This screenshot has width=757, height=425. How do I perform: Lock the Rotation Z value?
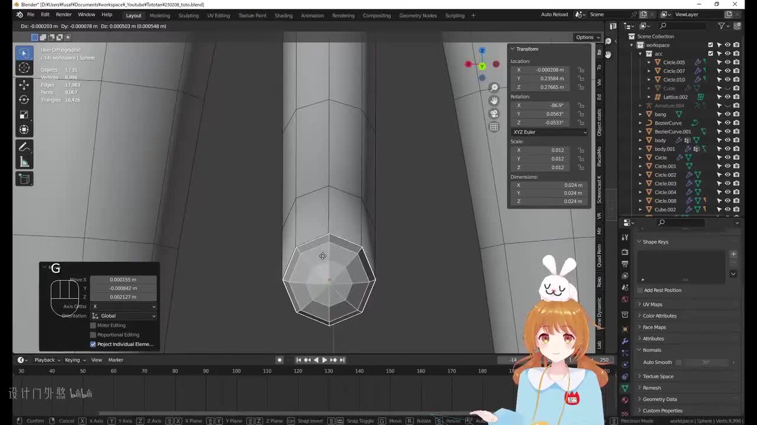click(x=581, y=122)
